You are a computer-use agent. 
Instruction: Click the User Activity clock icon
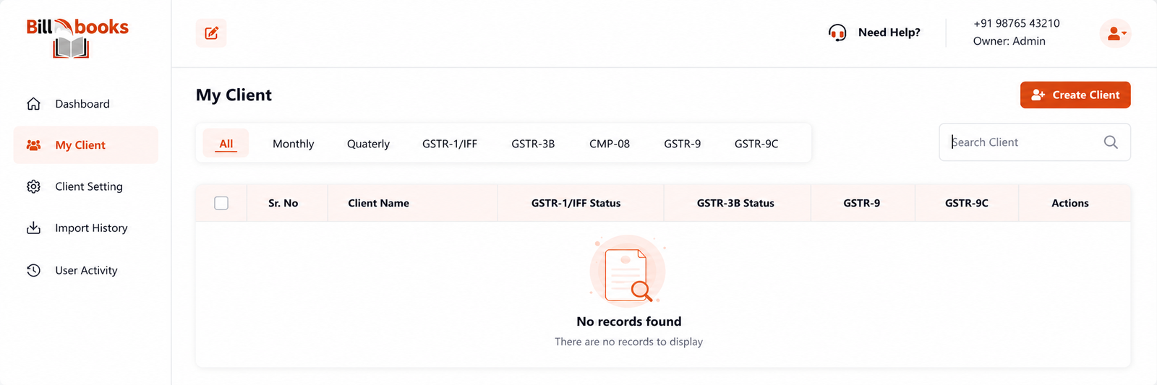pyautogui.click(x=33, y=270)
